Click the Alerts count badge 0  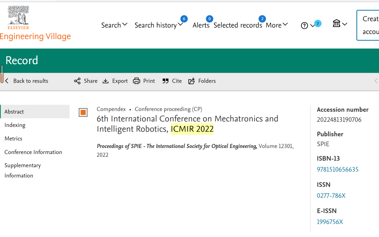coord(210,19)
